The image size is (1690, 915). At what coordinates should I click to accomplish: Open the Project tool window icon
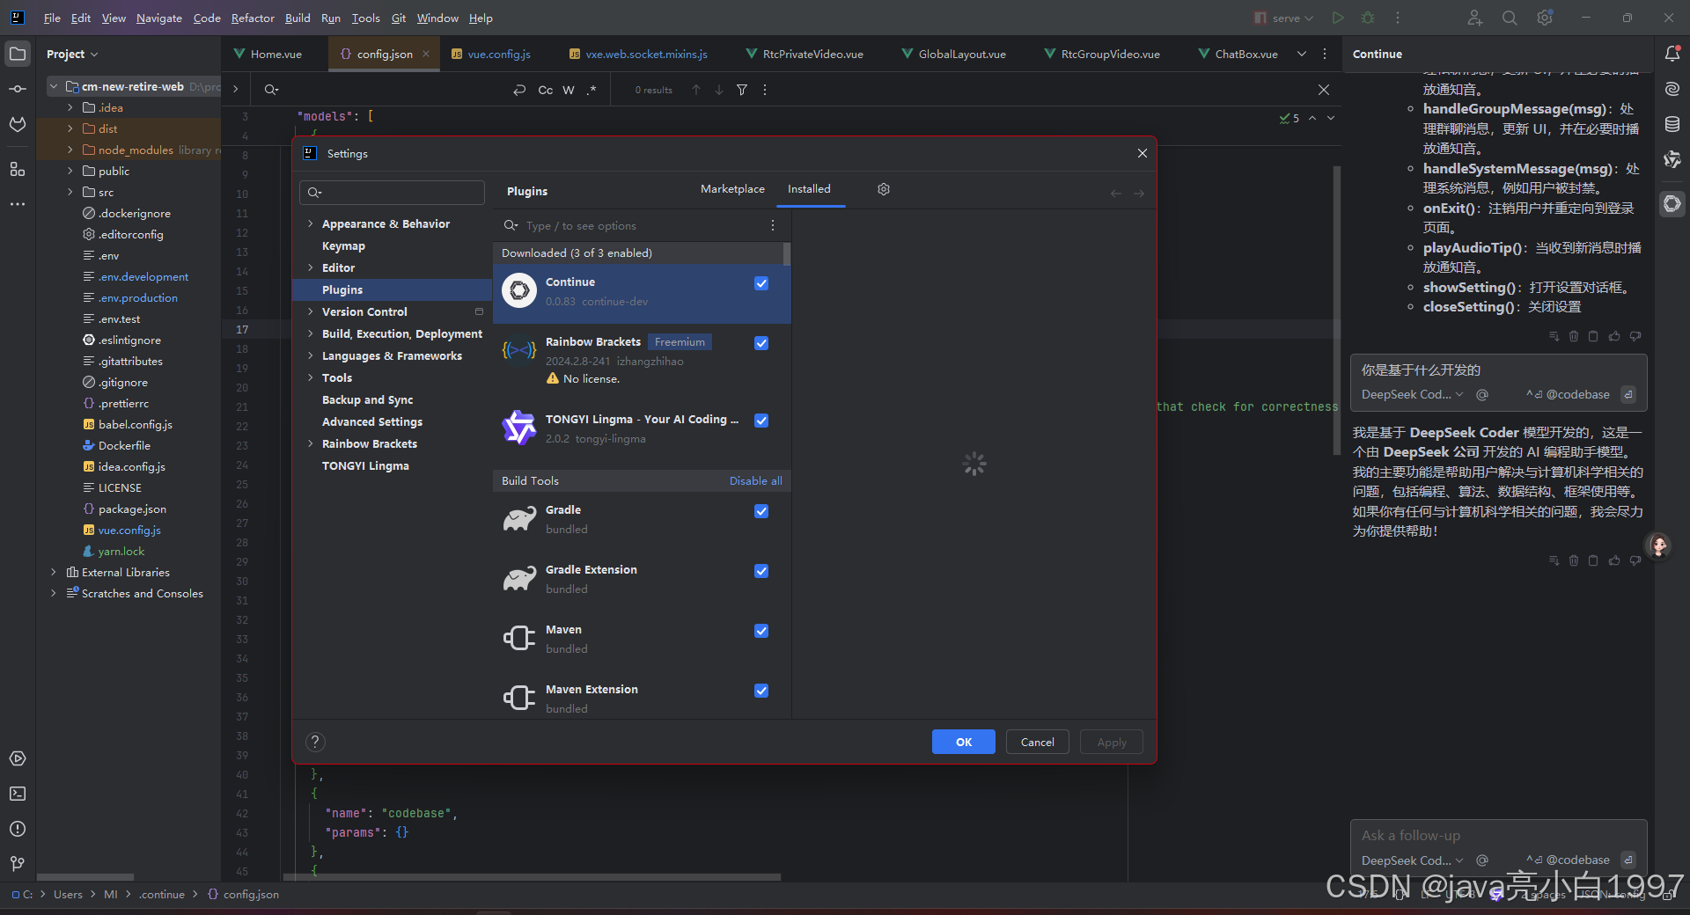pos(18,54)
